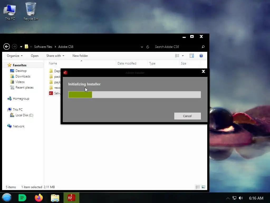Open Recycle Bin desktop icon

pyautogui.click(x=31, y=11)
